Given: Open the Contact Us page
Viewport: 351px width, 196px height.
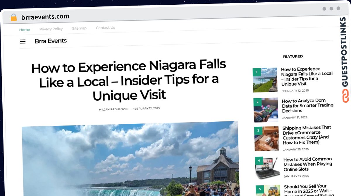Looking at the screenshot, I should point(105,27).
